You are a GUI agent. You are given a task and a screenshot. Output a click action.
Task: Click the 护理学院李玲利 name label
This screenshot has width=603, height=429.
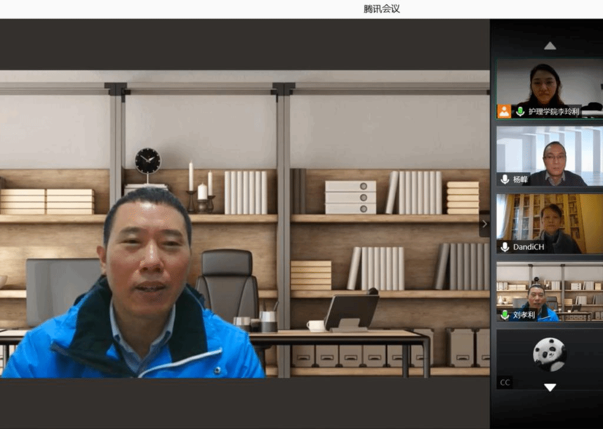coord(554,111)
